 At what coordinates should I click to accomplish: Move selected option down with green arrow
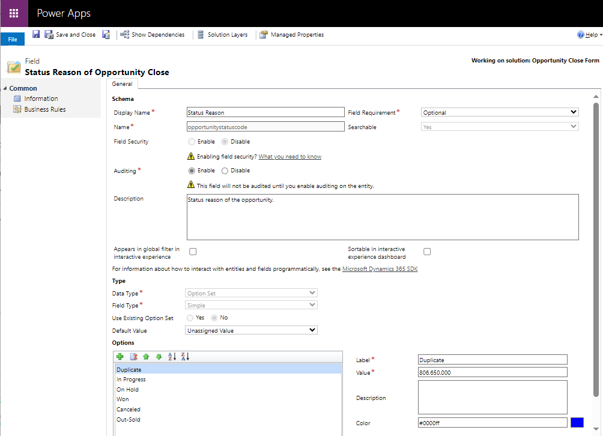click(159, 356)
